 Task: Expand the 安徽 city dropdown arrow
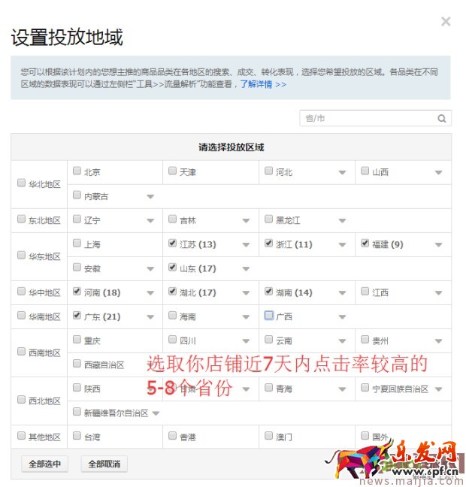(x=150, y=269)
